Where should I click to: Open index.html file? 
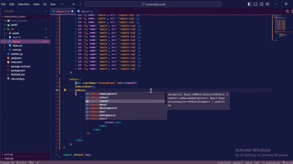tap(25, 62)
